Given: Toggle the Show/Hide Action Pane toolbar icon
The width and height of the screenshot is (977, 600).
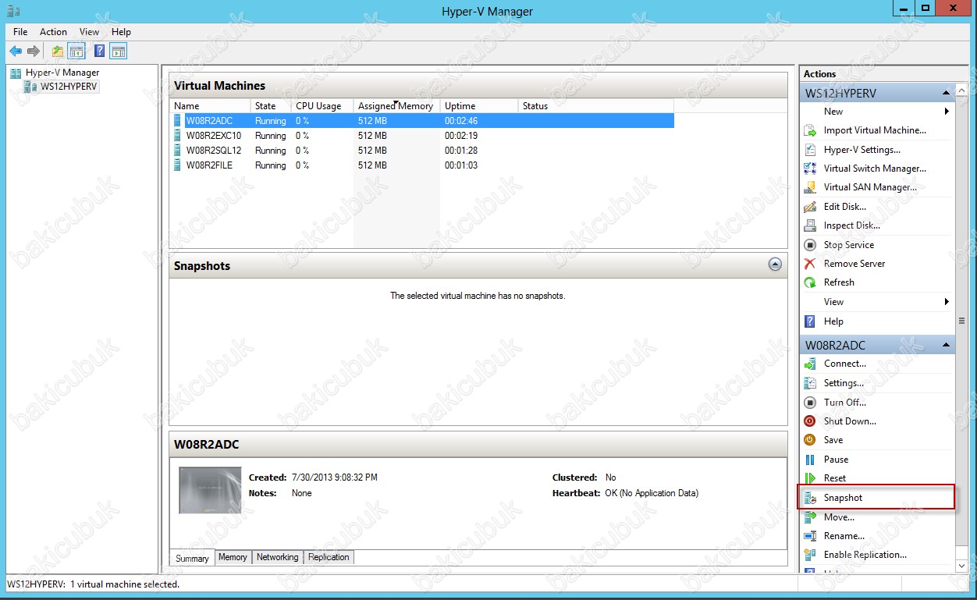Looking at the screenshot, I should 119,51.
